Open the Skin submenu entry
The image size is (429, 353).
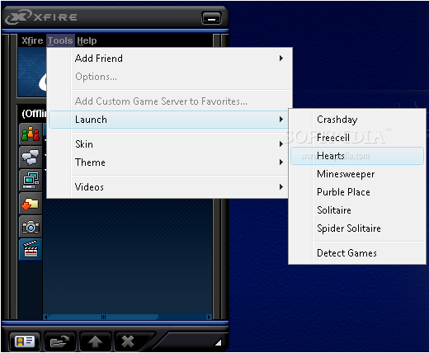[168, 144]
